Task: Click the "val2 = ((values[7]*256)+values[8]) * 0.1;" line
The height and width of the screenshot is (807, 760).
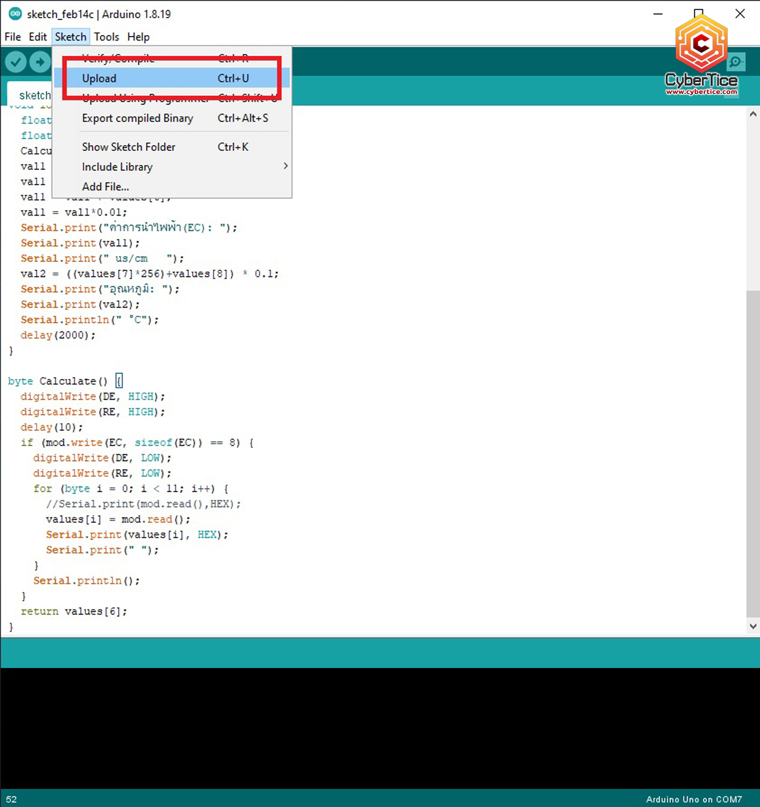Action: pos(149,274)
